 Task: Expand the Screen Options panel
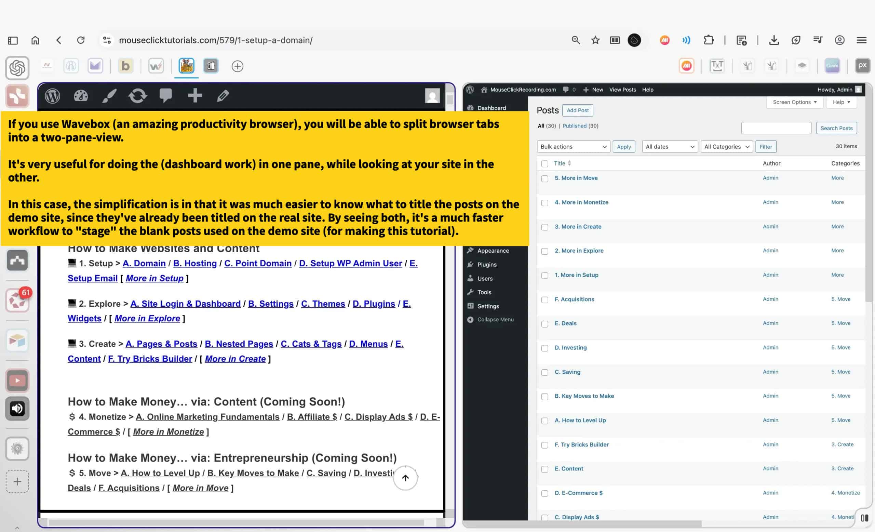coord(794,102)
